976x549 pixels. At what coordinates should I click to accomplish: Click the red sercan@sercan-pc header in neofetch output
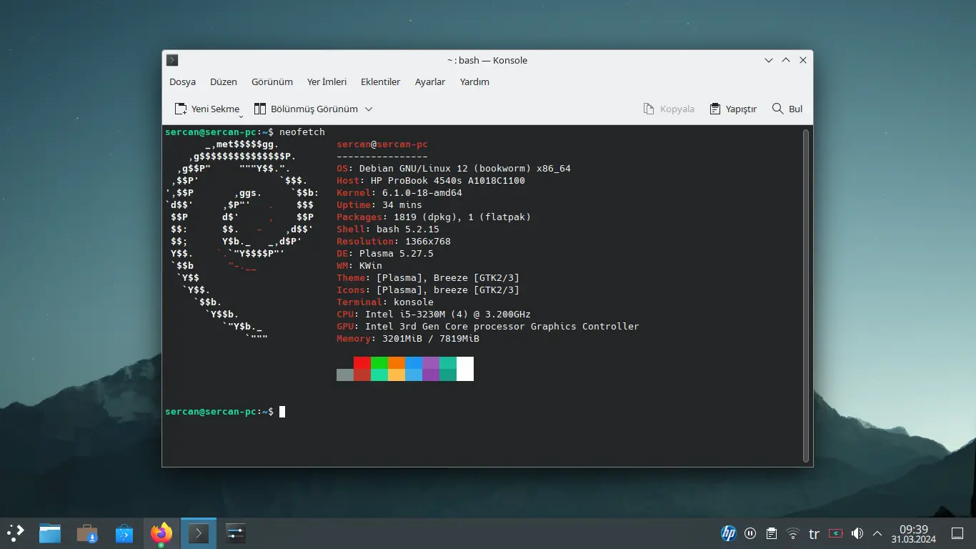click(382, 144)
